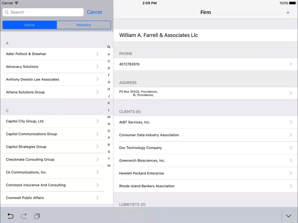Jump to index letter D

(109, 68)
